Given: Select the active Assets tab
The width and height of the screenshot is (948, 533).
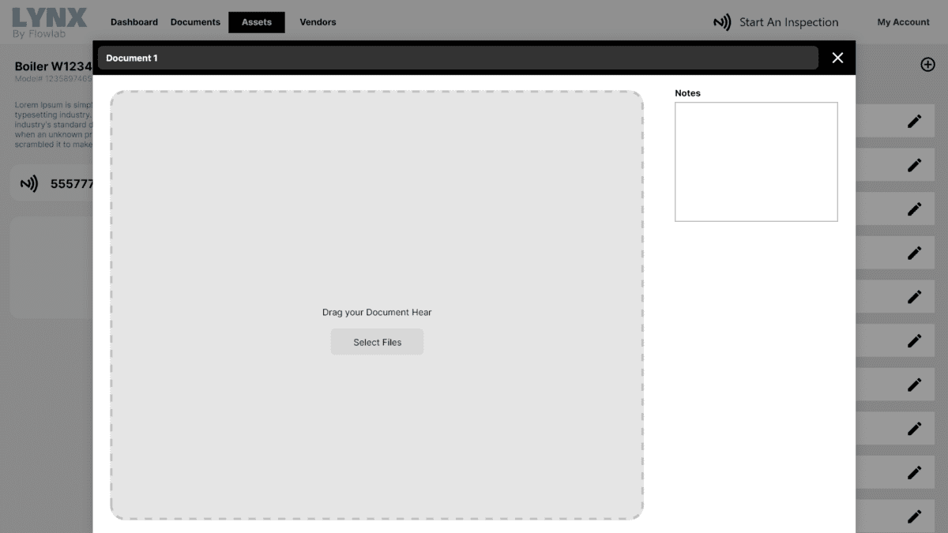Looking at the screenshot, I should (257, 22).
